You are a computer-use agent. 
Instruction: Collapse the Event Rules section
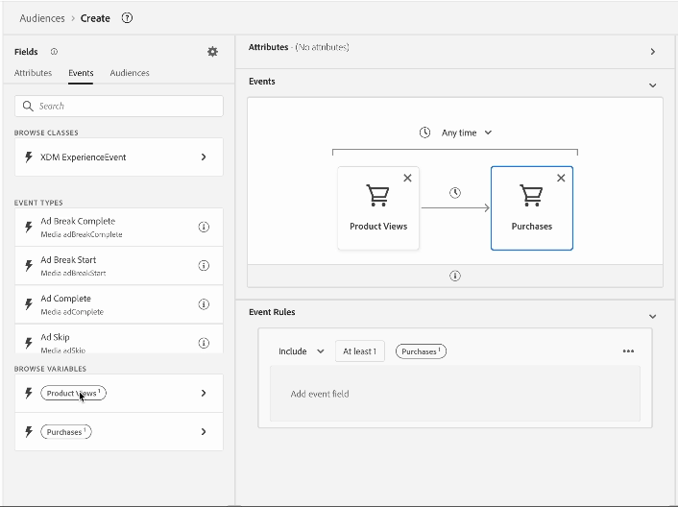point(653,316)
